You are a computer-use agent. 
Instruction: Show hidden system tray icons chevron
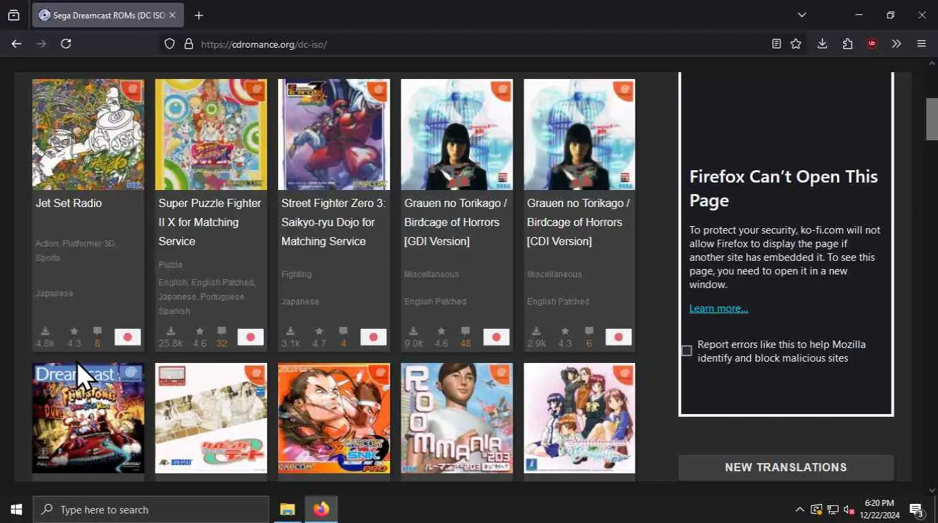pyautogui.click(x=800, y=509)
